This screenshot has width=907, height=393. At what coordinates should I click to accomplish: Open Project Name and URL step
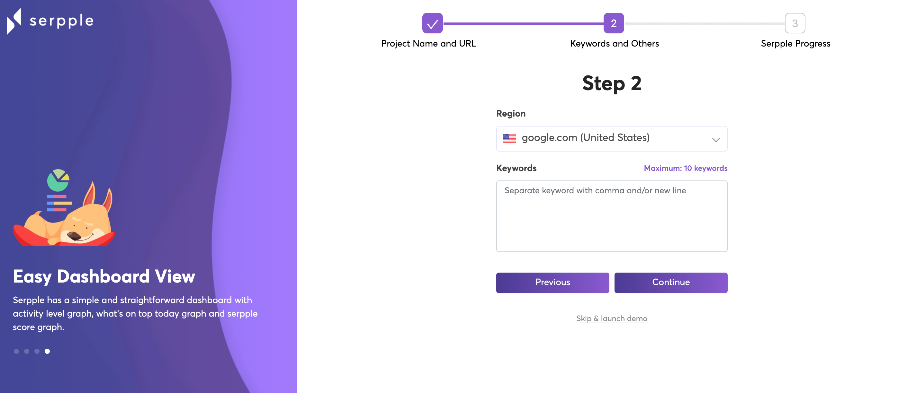(428, 43)
